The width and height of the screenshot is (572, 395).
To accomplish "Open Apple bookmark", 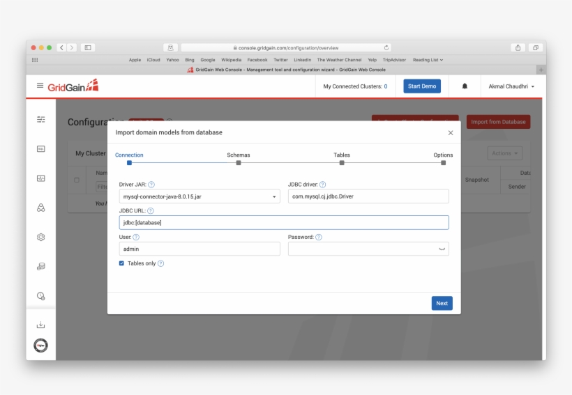I will (135, 60).
